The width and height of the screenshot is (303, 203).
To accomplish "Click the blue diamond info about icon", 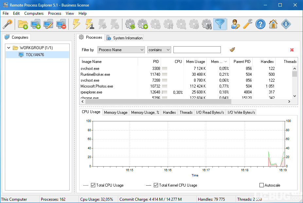I will pos(286,24).
